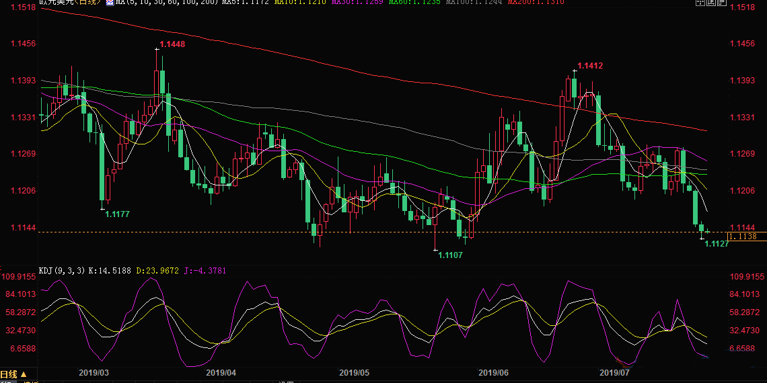This screenshot has height=383, width=767.
Task: Open the 日线 period selector at bottom-left
Action: click(x=13, y=374)
